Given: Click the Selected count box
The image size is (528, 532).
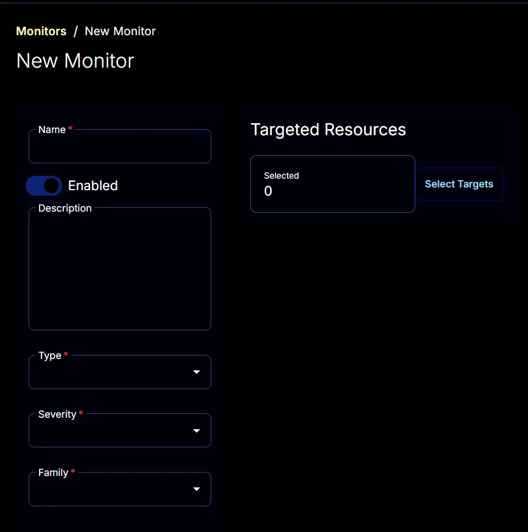Looking at the screenshot, I should [x=333, y=184].
